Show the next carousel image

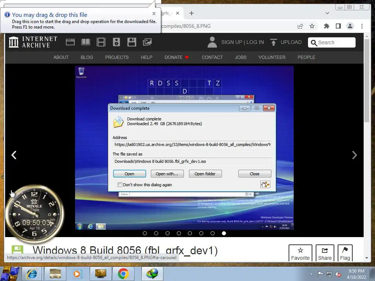point(354,155)
